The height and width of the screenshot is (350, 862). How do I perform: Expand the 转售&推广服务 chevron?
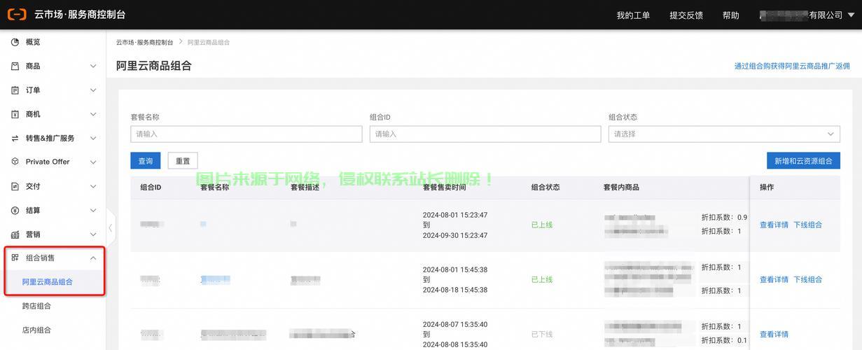[93, 139]
